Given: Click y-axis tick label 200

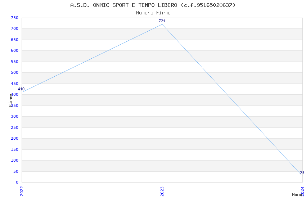Looking at the screenshot, I should pos(15,139).
